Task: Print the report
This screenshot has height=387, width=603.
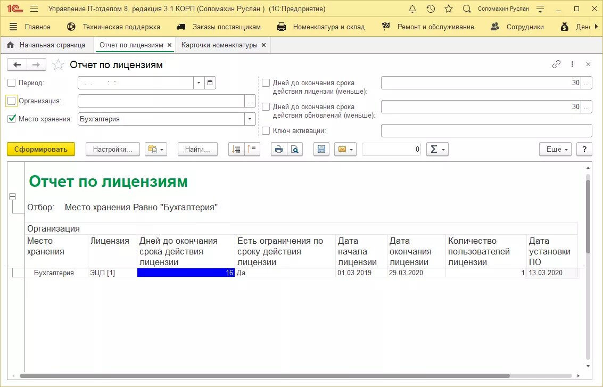Action: point(279,149)
